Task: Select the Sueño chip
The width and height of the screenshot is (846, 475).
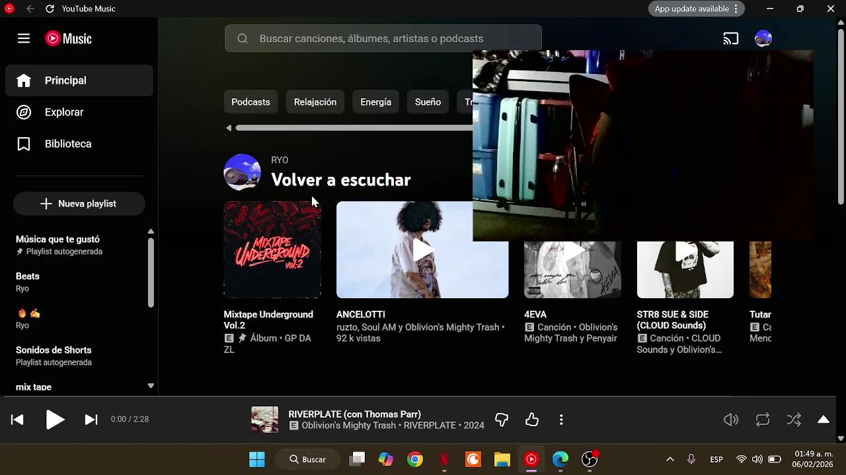Action: [x=428, y=102]
